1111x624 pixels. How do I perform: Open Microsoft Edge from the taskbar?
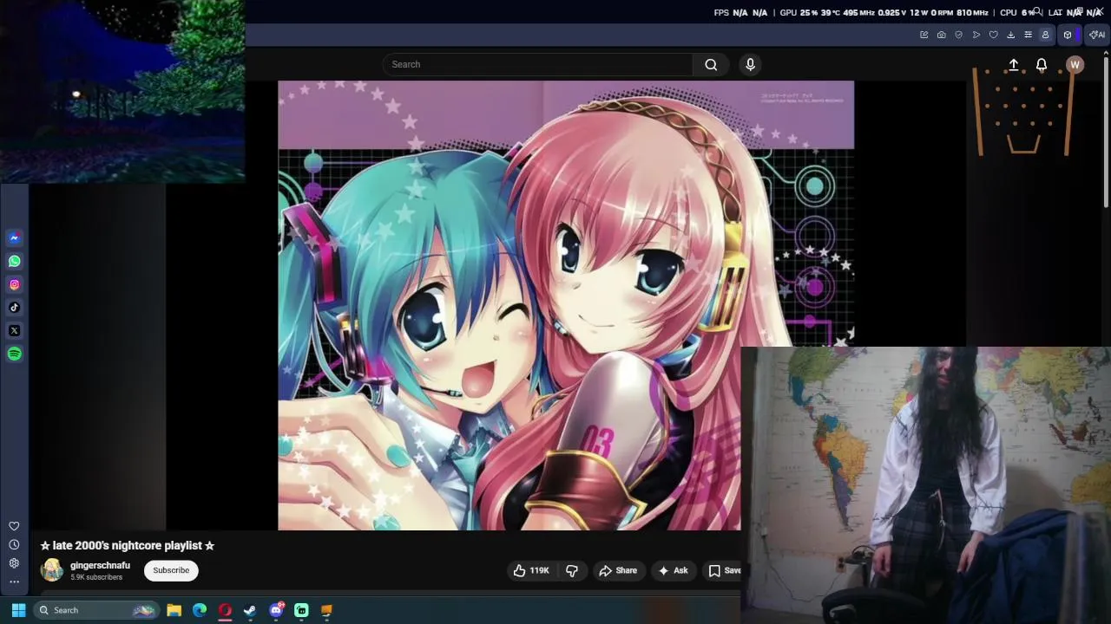[x=200, y=610]
